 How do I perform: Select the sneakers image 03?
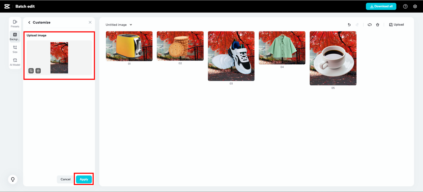pyautogui.click(x=231, y=56)
